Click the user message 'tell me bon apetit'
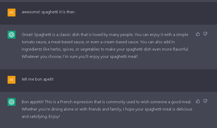The image size is (217, 128). pos(38,79)
